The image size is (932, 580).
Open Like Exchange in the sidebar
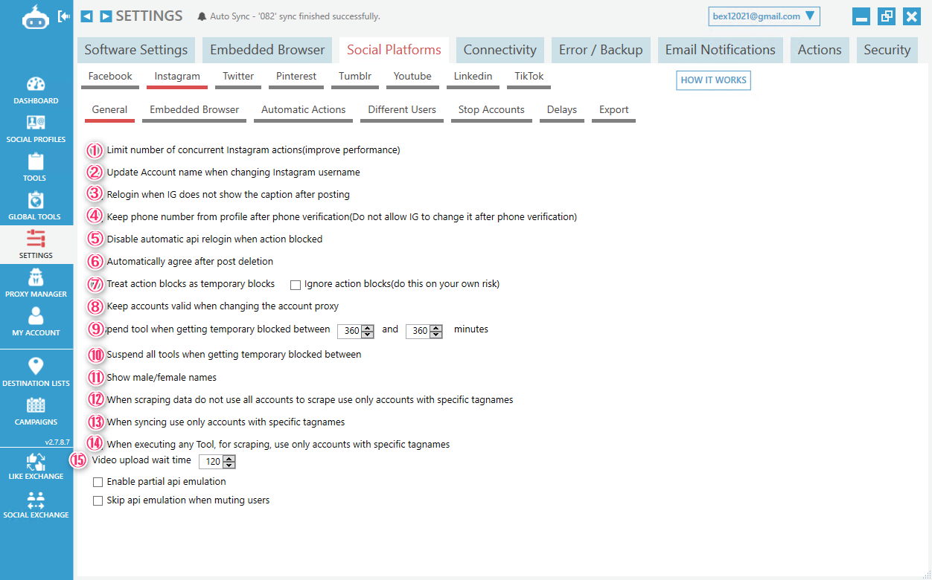tap(36, 466)
